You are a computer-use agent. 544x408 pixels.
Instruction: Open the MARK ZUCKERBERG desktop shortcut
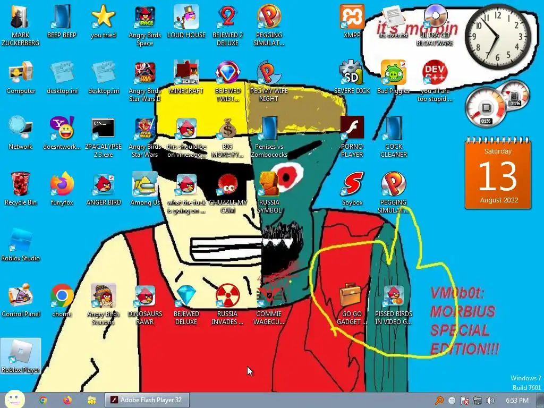(21, 25)
